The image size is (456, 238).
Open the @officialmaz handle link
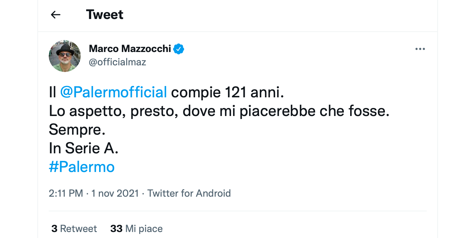click(118, 62)
